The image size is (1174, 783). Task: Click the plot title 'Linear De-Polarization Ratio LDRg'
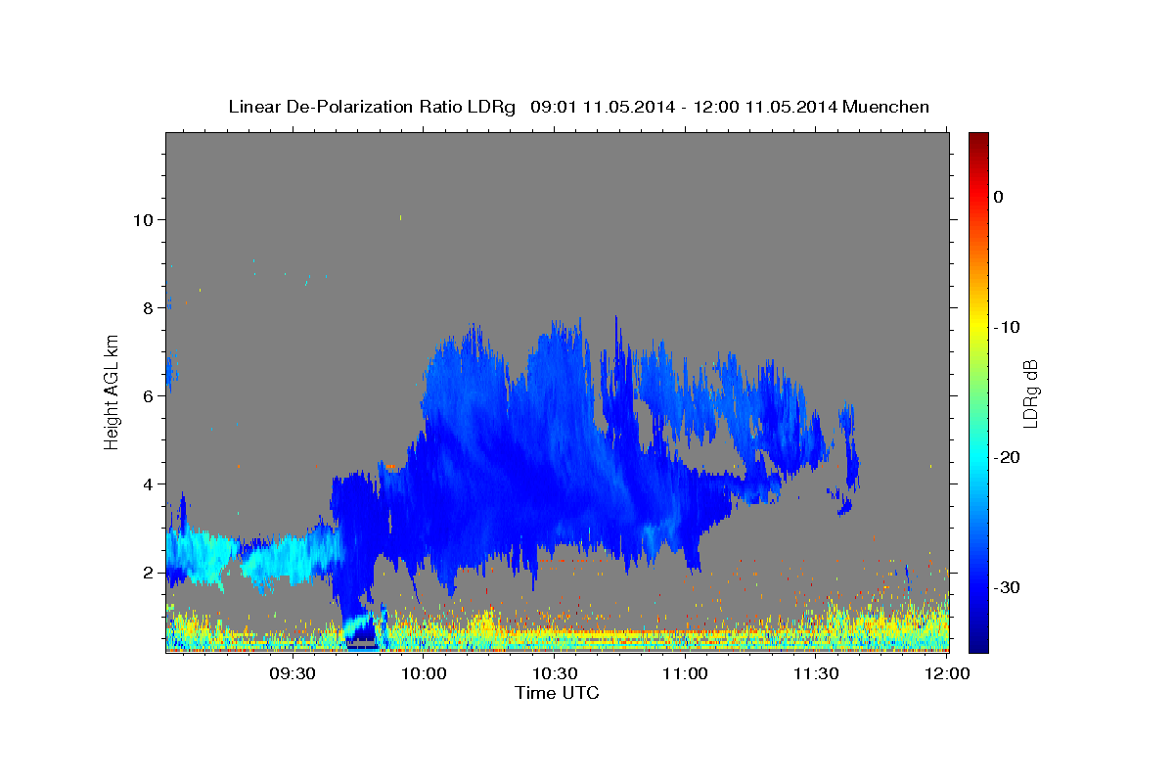click(372, 107)
